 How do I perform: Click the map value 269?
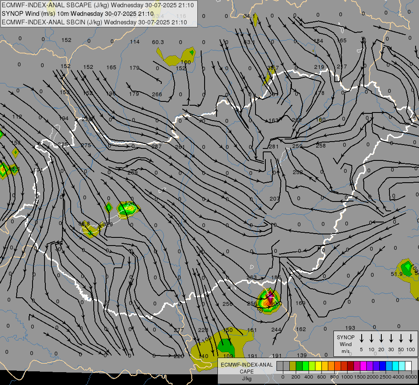[133, 172]
